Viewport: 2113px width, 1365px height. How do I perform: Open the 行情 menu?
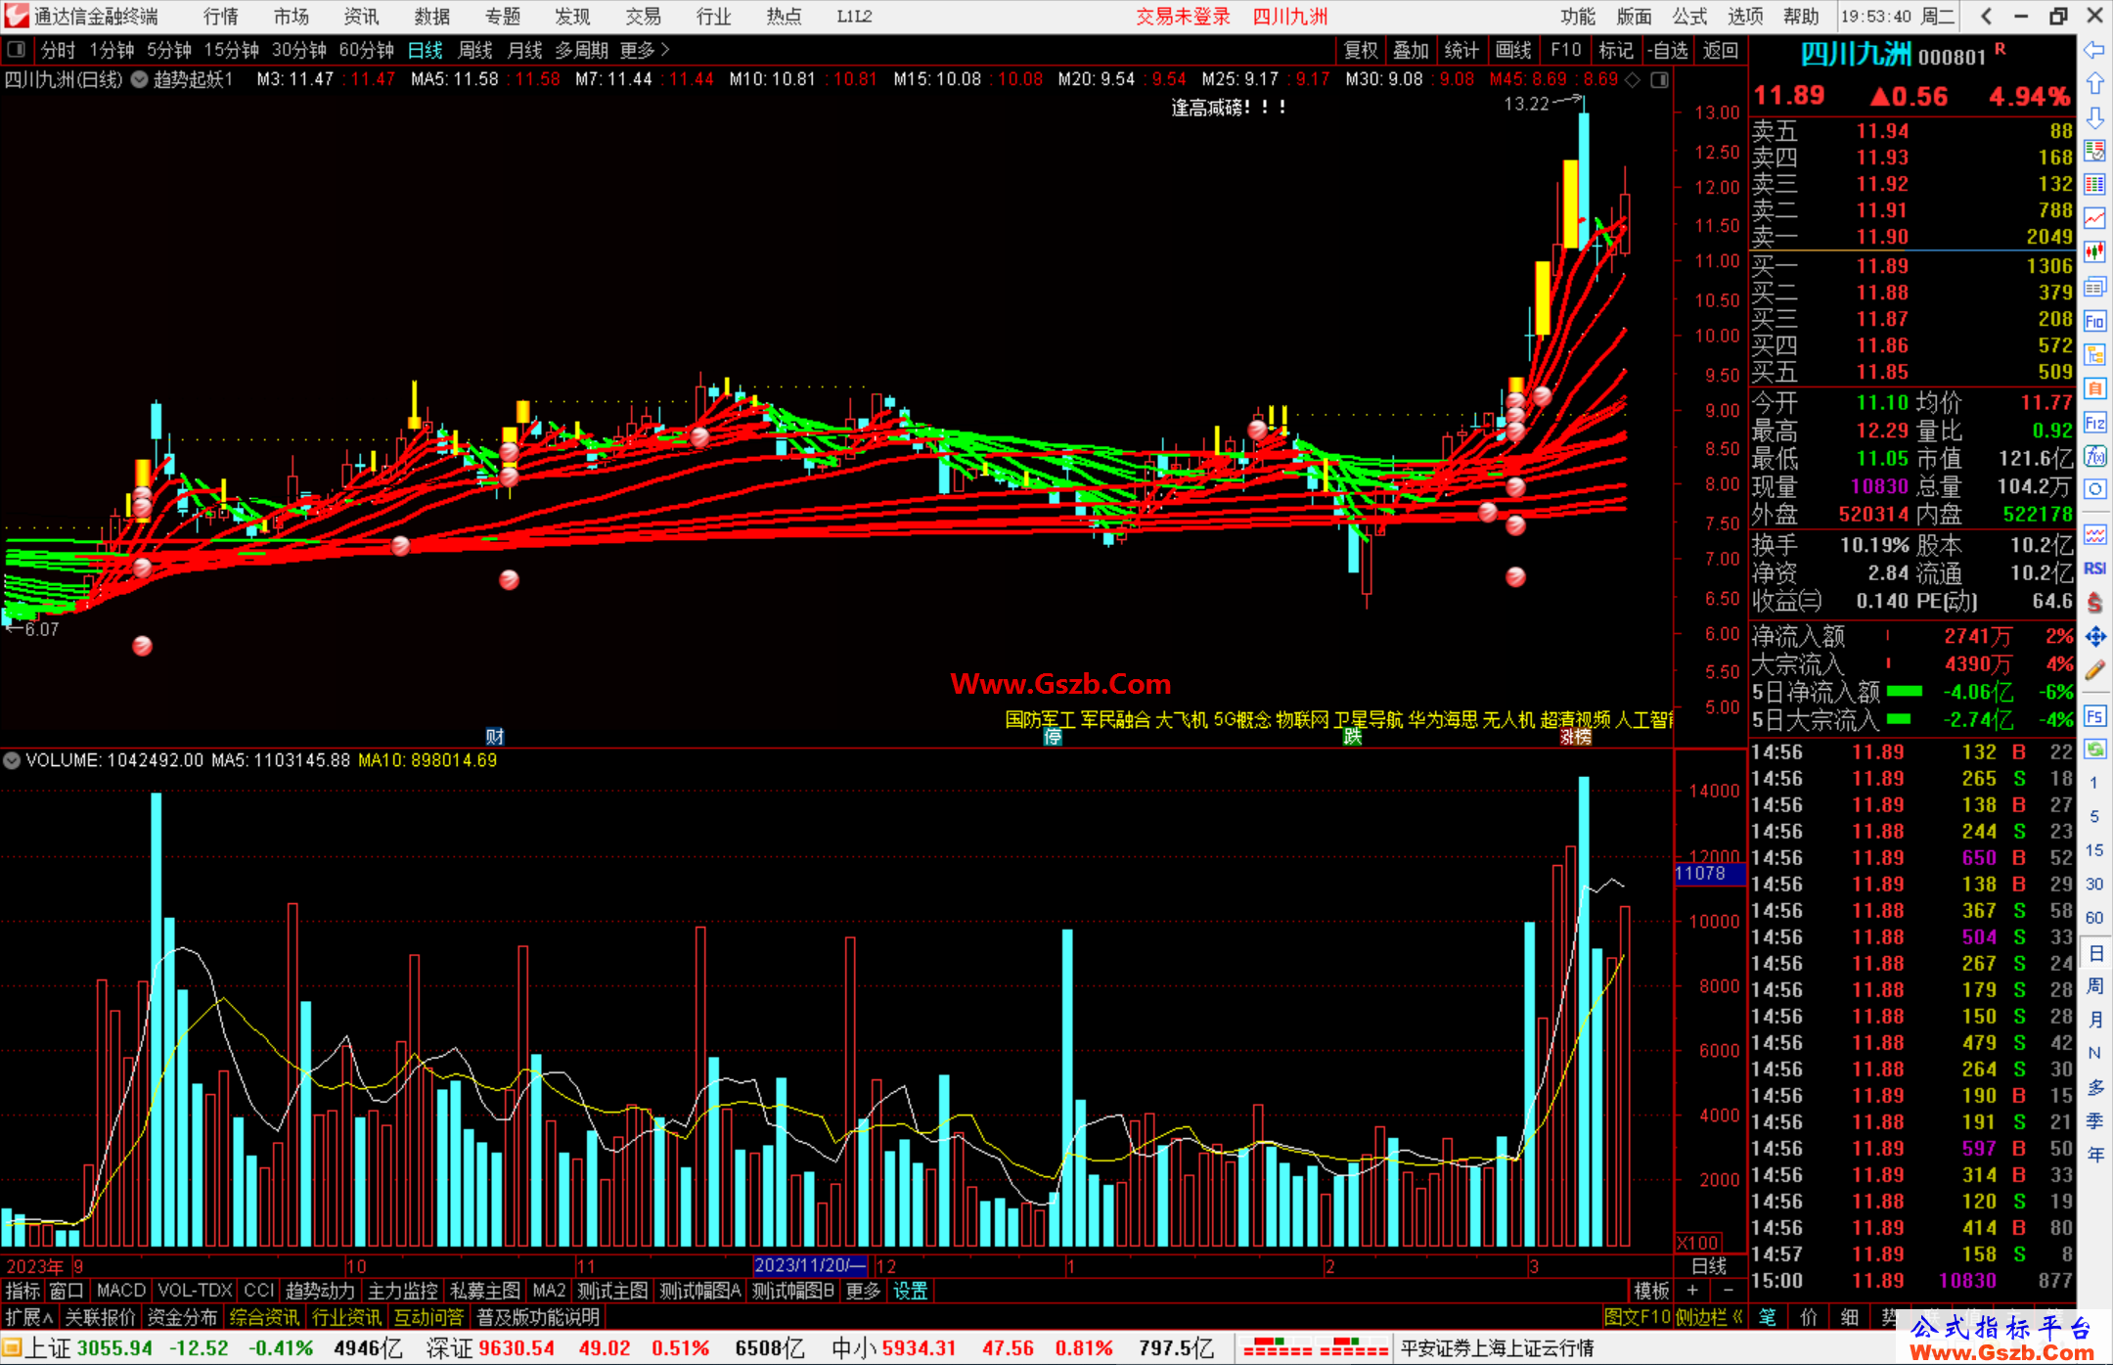221,17
